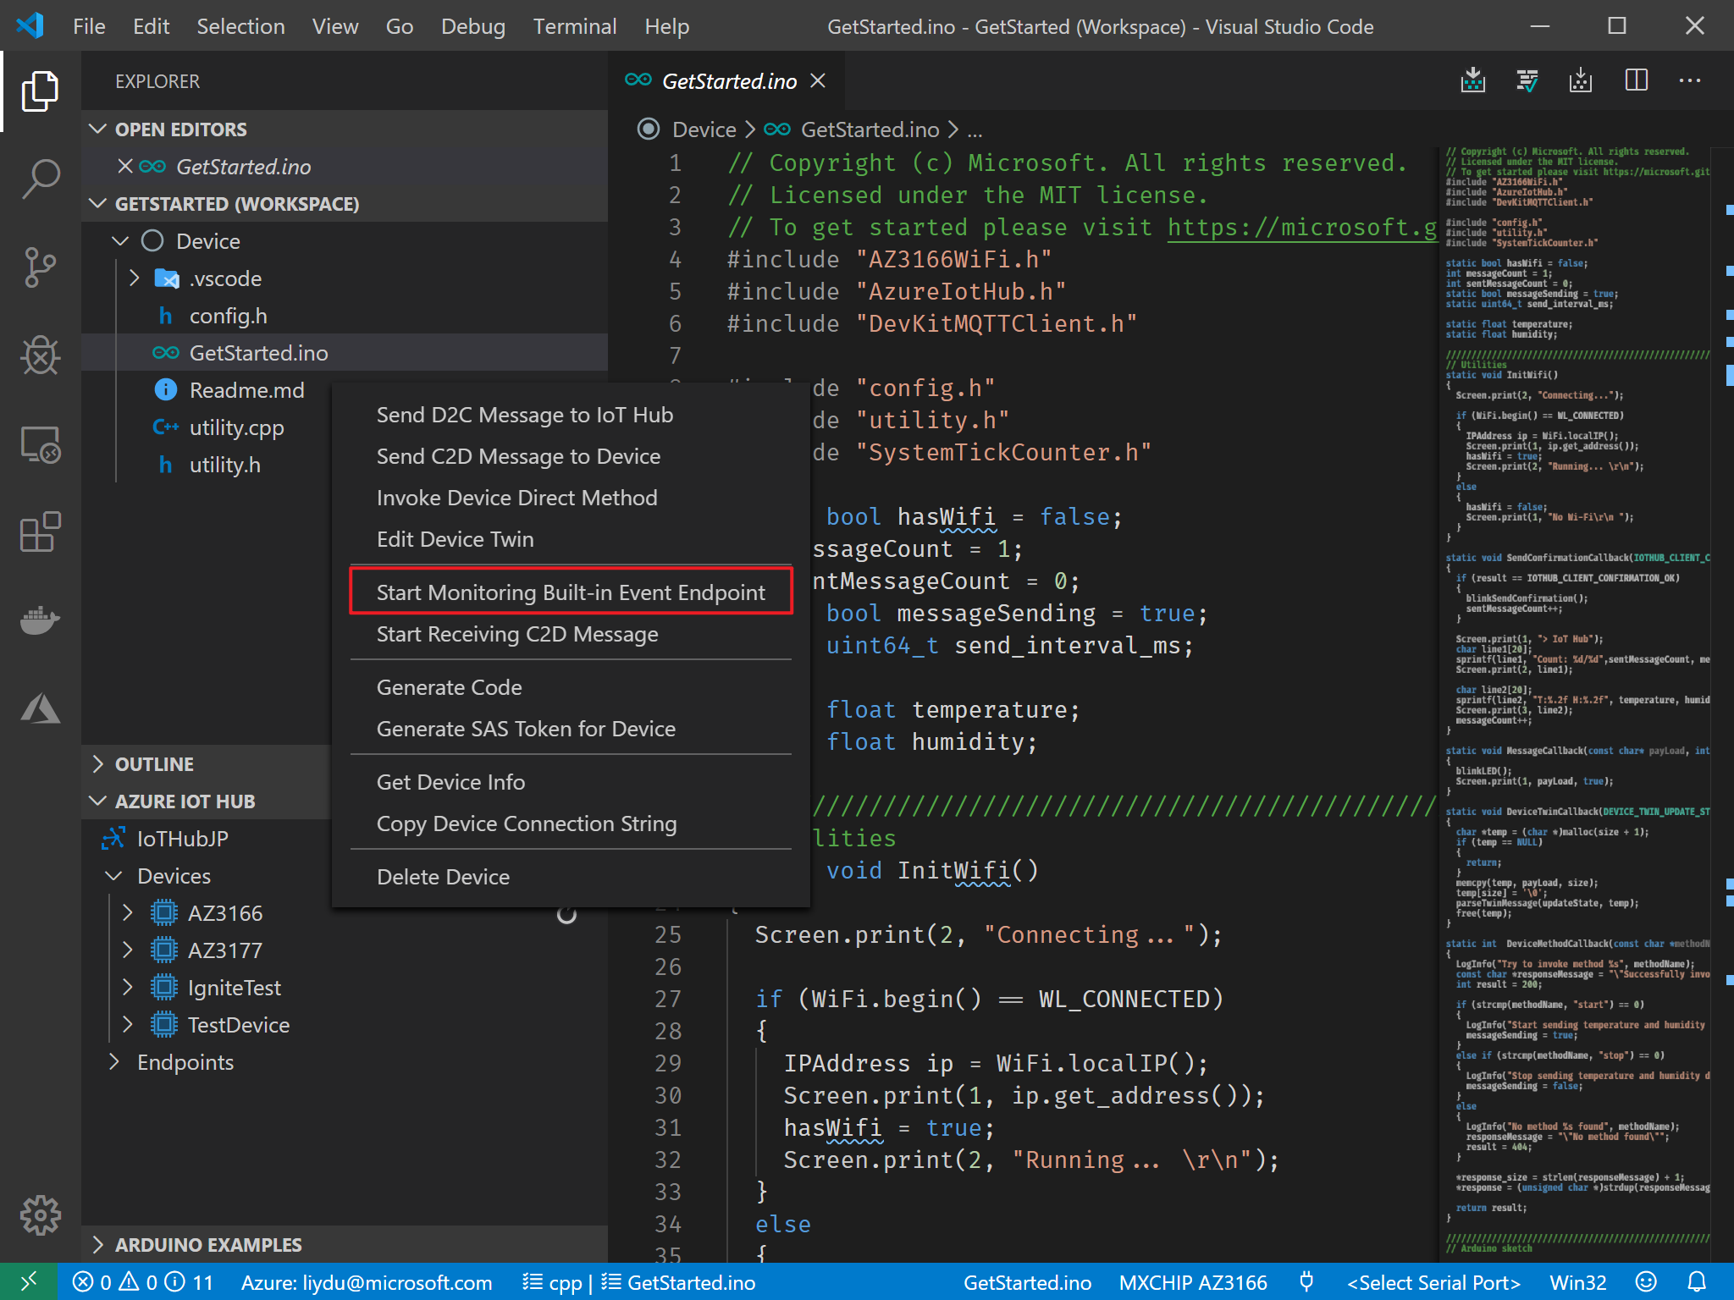Click the Explorer sidebar icon
1734x1300 pixels.
point(40,91)
